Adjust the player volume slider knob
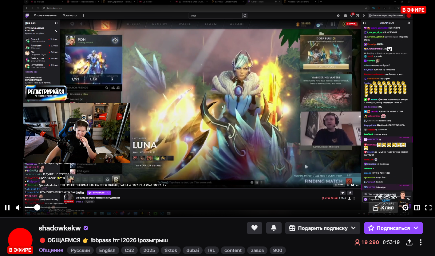 (37, 207)
